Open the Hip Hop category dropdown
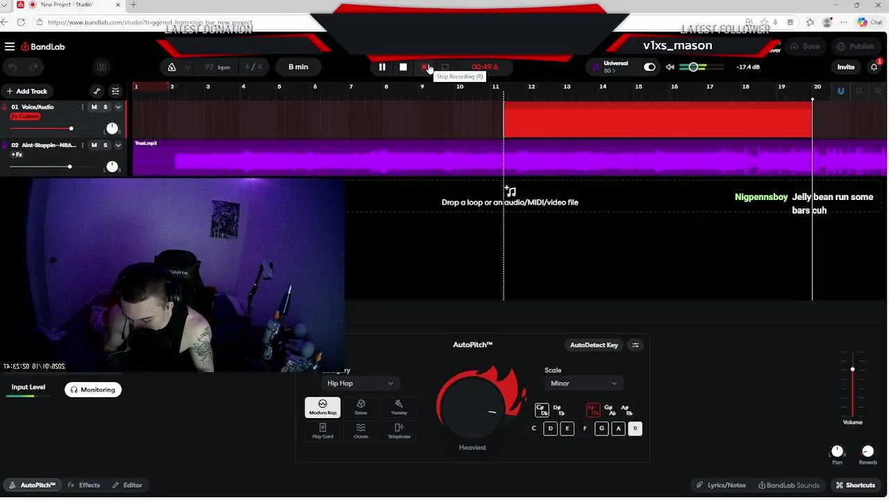 click(360, 383)
